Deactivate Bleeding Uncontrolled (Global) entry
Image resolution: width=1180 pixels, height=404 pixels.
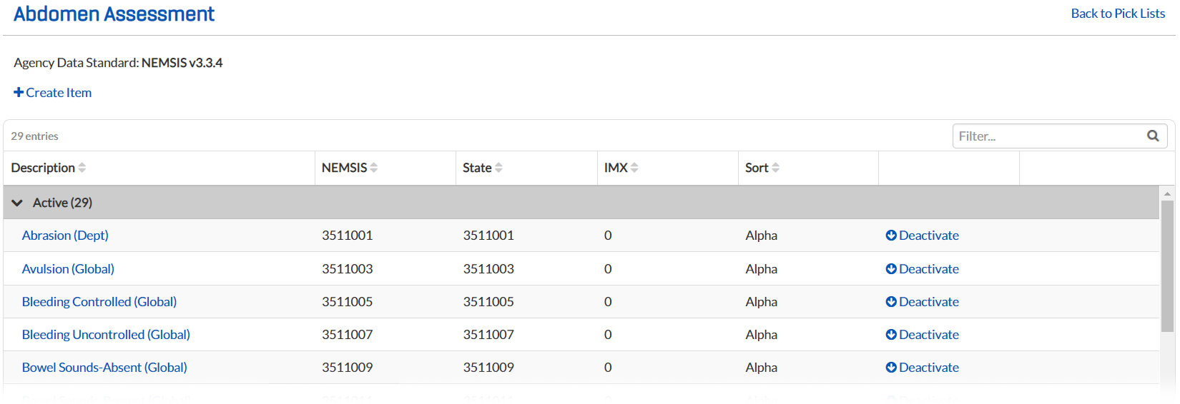(922, 335)
